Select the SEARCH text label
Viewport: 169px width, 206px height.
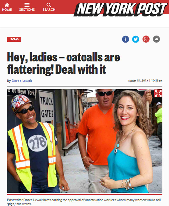click(x=49, y=10)
